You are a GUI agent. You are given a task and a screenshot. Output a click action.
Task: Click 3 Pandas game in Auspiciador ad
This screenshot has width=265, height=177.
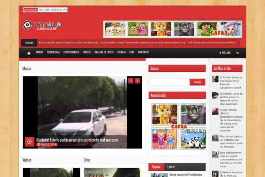(x=193, y=139)
